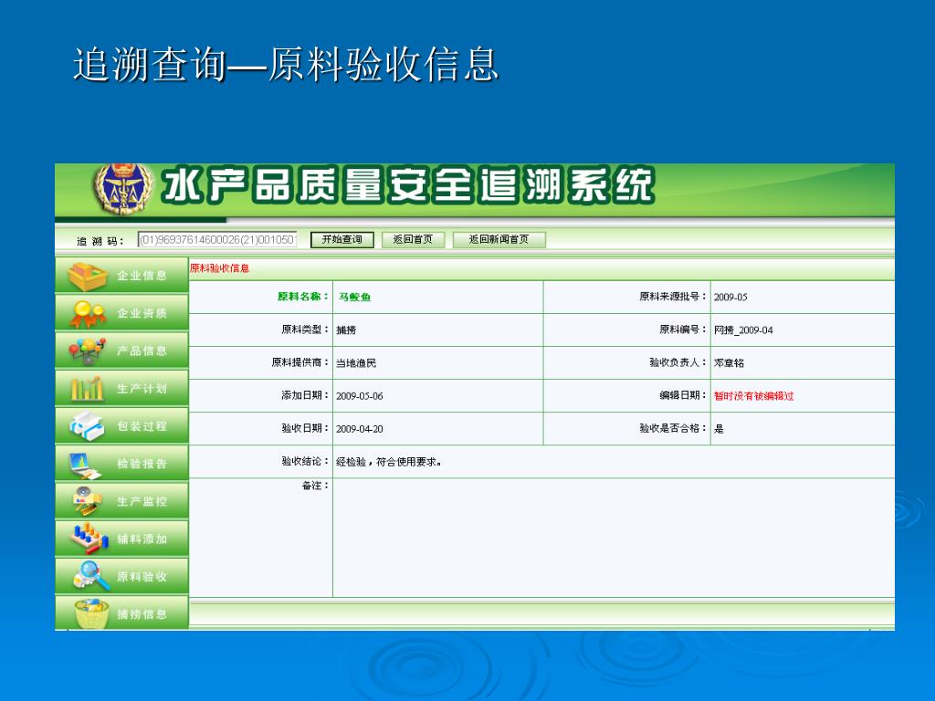
Task: Click the 捕捞 material type value
Action: coord(346,330)
